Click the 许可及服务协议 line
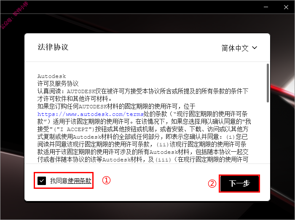 58,83
